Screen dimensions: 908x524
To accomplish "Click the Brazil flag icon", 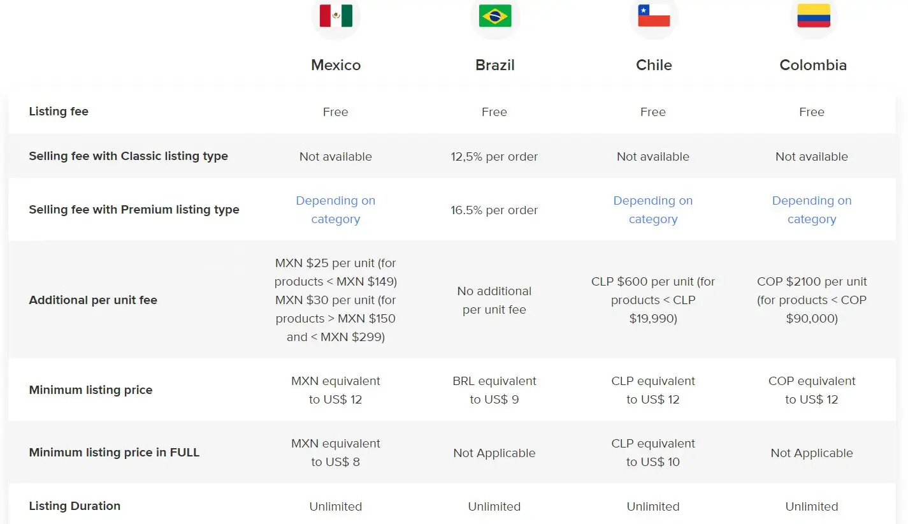I will pos(495,16).
